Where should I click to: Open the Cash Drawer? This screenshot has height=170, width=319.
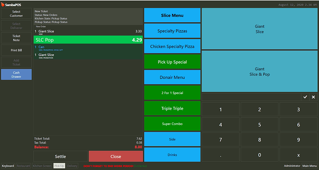click(16, 75)
